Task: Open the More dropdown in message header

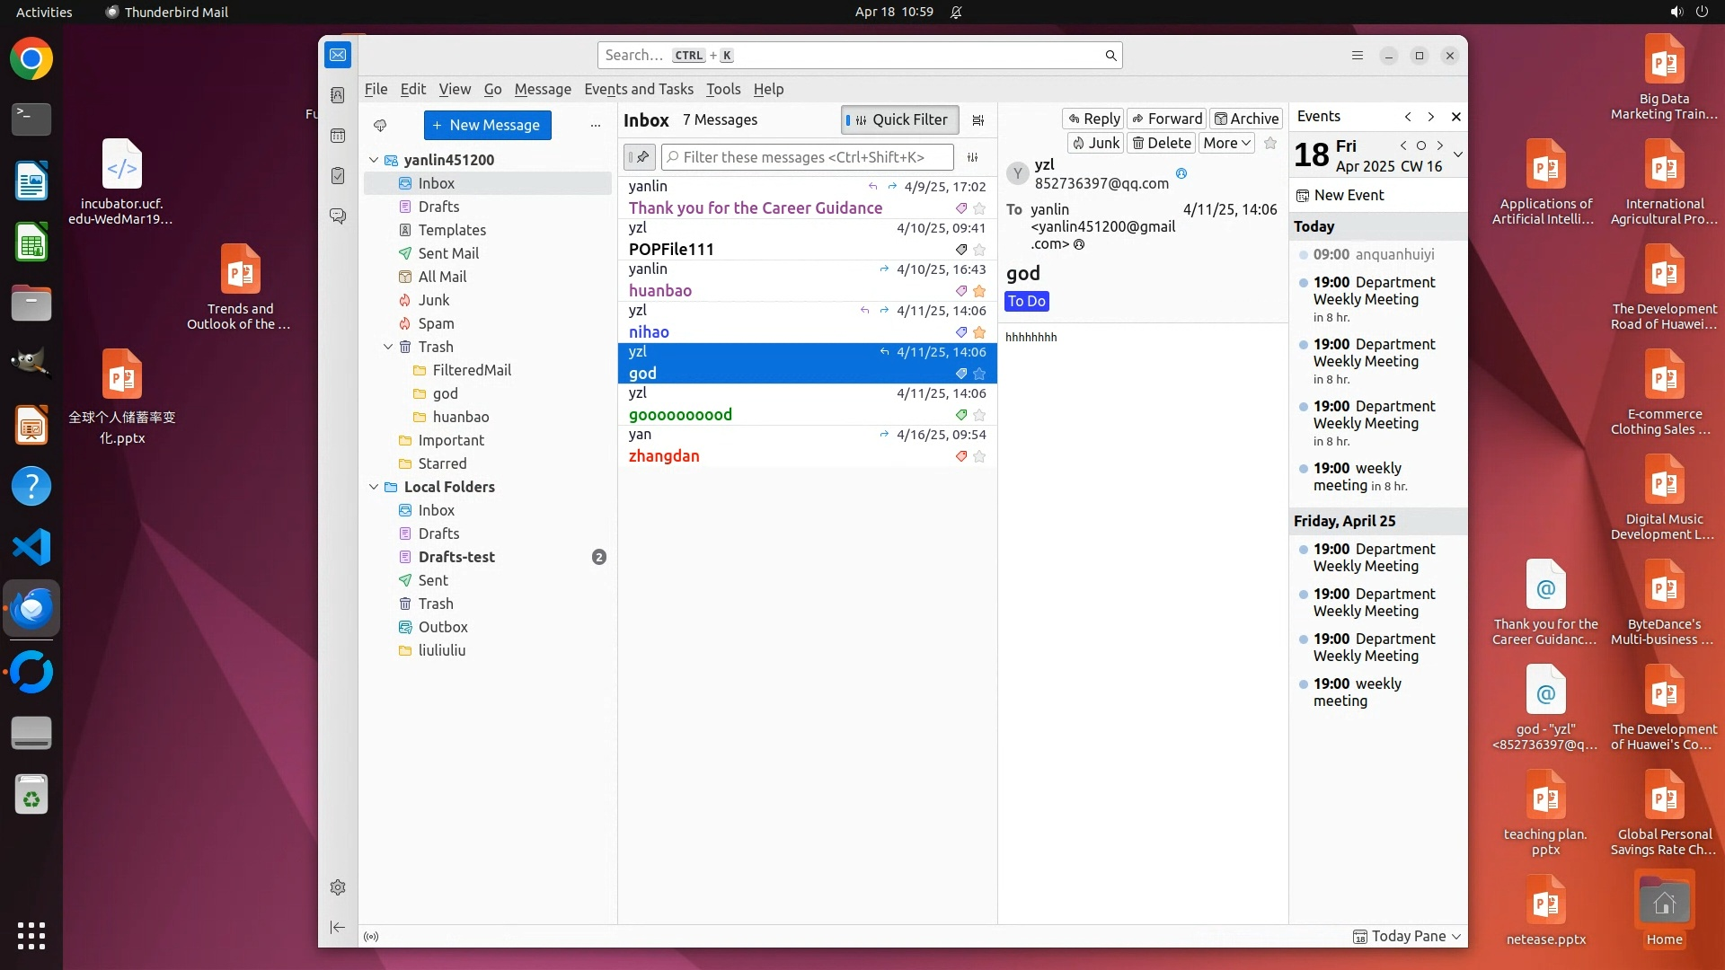Action: [x=1226, y=143]
